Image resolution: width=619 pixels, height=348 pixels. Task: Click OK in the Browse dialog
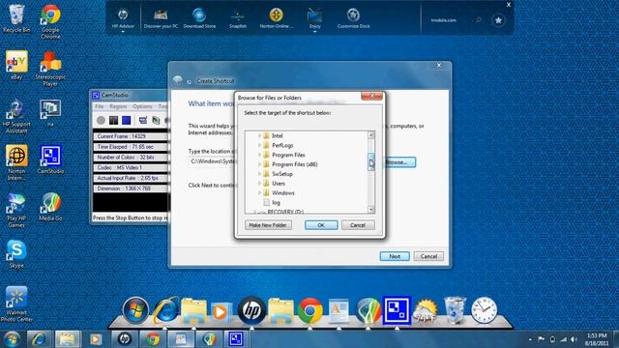coord(321,225)
